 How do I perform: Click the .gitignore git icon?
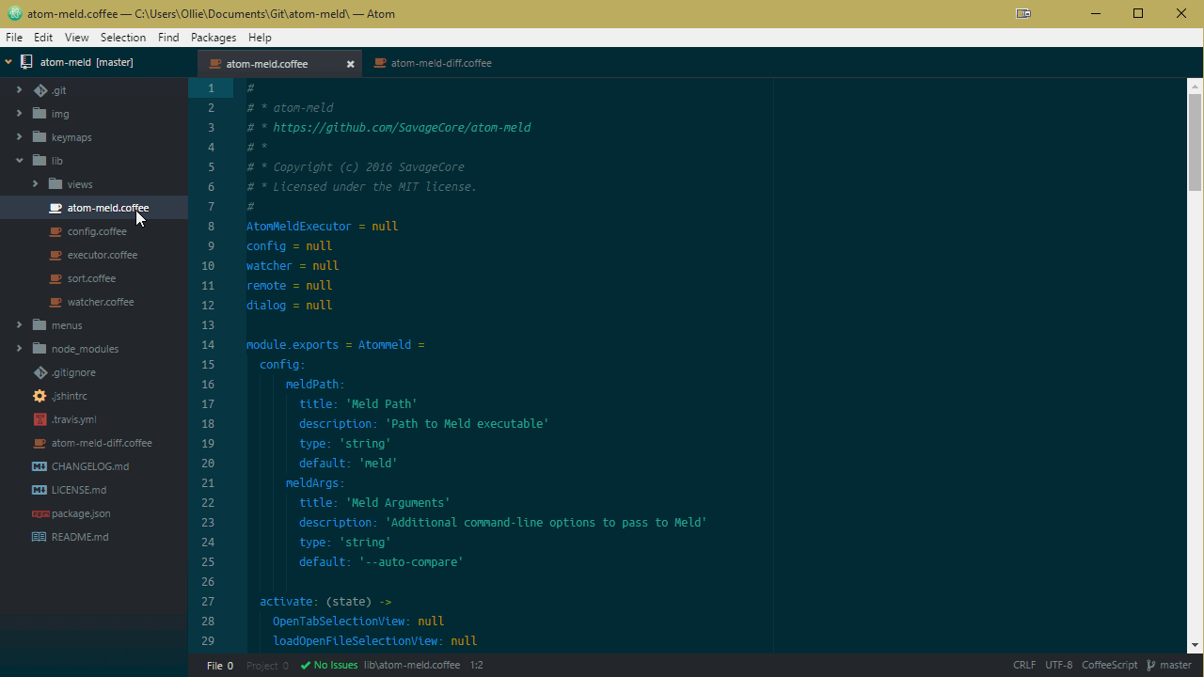[40, 372]
